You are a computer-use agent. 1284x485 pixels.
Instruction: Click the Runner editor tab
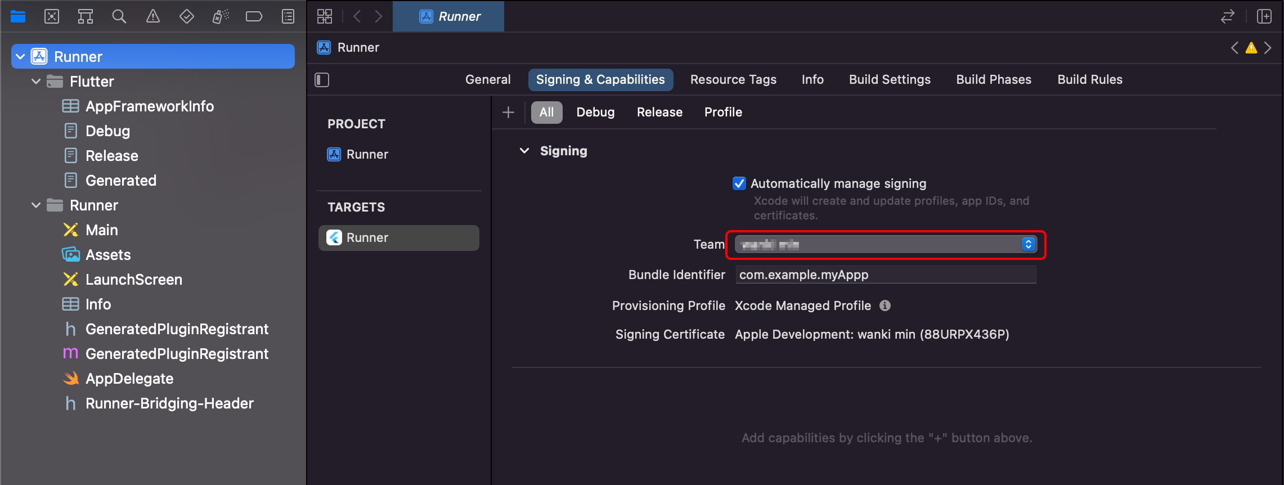(448, 16)
